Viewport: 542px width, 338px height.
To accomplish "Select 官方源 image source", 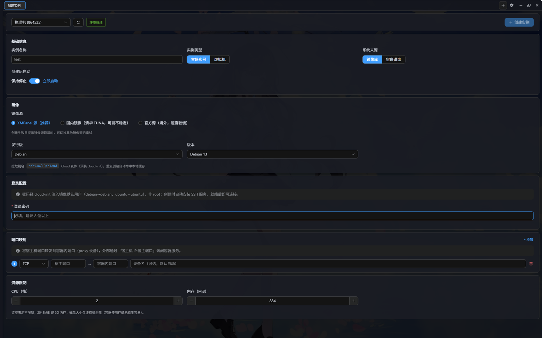I will pos(163,123).
